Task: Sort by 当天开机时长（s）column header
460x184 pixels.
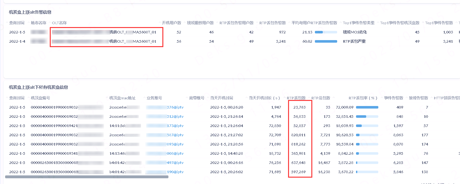Action: coord(264,98)
